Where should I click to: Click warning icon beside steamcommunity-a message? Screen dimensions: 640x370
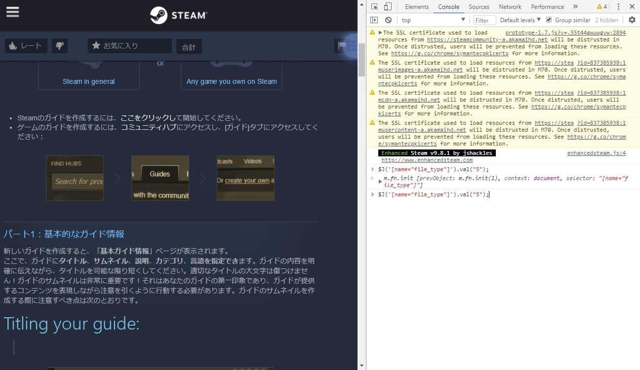click(x=372, y=33)
